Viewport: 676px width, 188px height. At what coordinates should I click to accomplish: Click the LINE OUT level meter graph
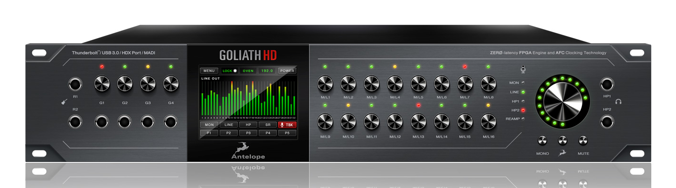pos(248,99)
